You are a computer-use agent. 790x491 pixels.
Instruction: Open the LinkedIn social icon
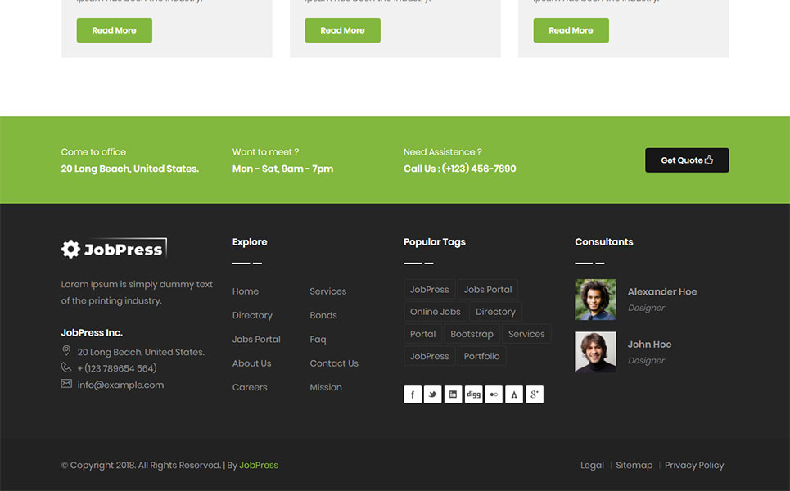pyautogui.click(x=453, y=394)
